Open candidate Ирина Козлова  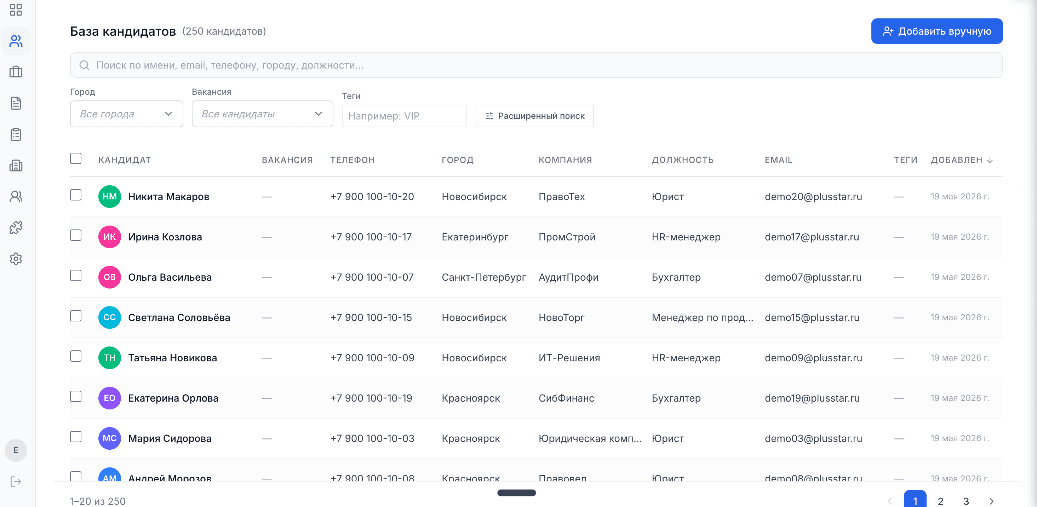(165, 237)
